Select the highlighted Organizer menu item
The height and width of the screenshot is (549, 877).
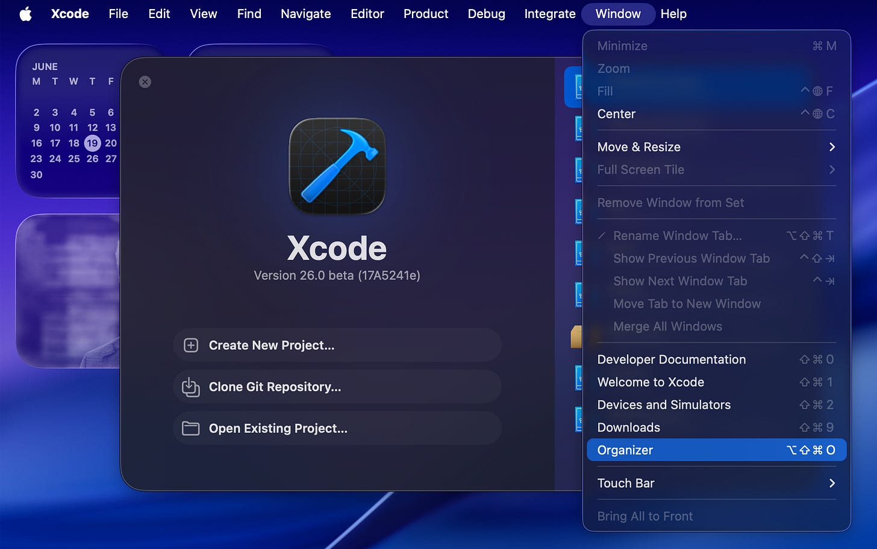click(717, 450)
